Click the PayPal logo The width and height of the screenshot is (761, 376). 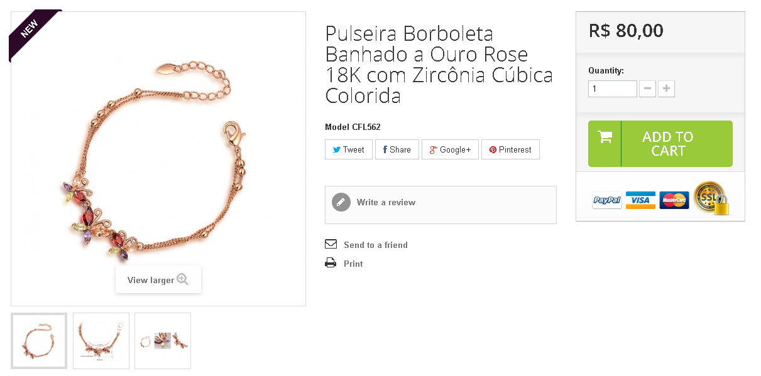click(x=607, y=200)
